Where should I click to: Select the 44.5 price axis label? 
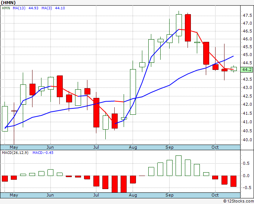[247, 63]
